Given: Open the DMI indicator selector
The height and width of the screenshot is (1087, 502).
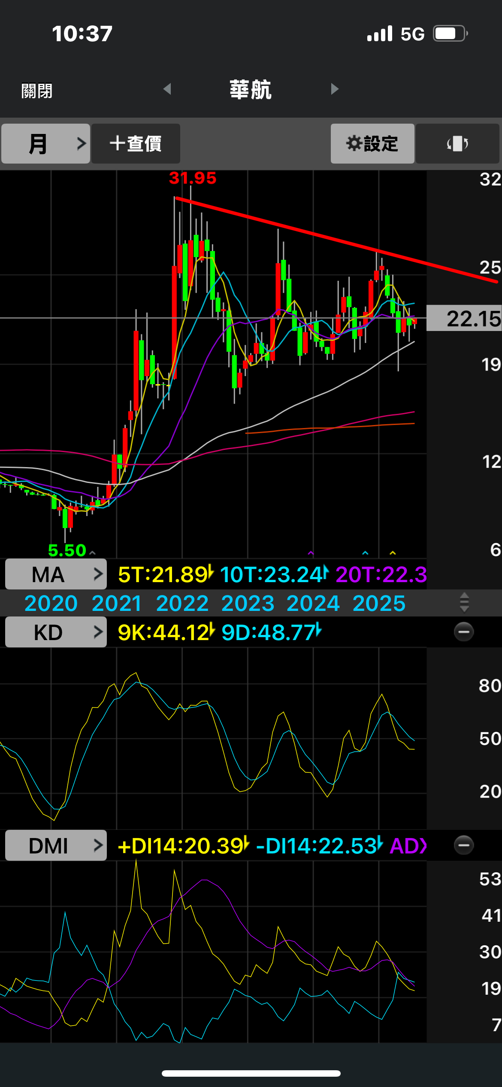Looking at the screenshot, I should tap(56, 845).
